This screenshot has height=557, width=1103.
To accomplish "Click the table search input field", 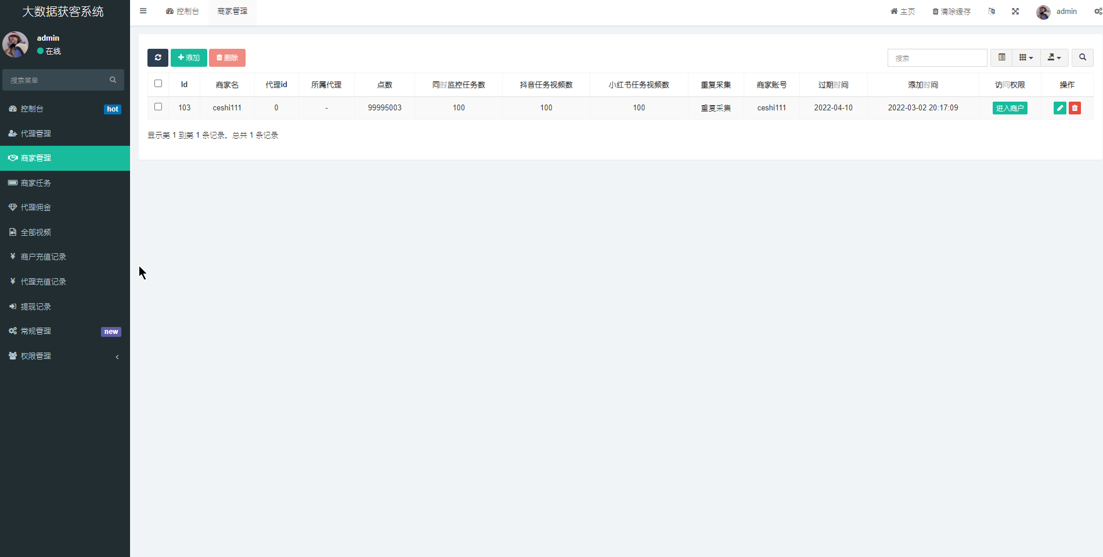I will pyautogui.click(x=937, y=58).
